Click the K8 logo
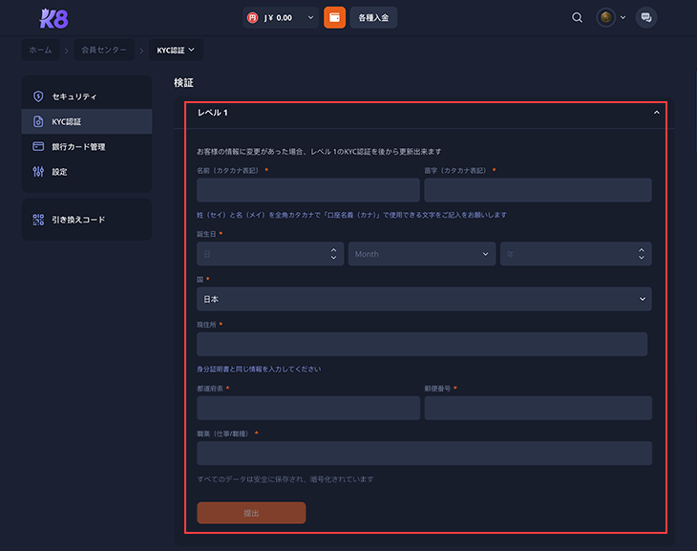 tap(53, 19)
